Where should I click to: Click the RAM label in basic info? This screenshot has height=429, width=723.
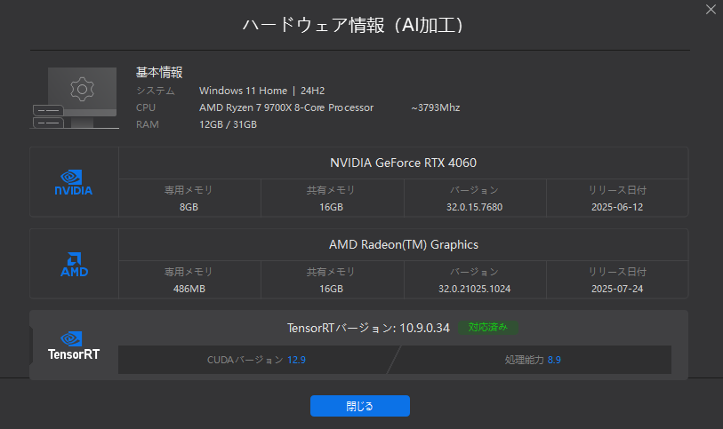pos(147,124)
